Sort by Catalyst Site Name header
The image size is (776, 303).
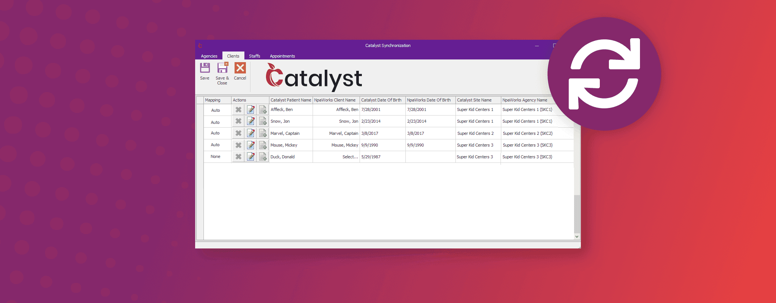pyautogui.click(x=478, y=100)
